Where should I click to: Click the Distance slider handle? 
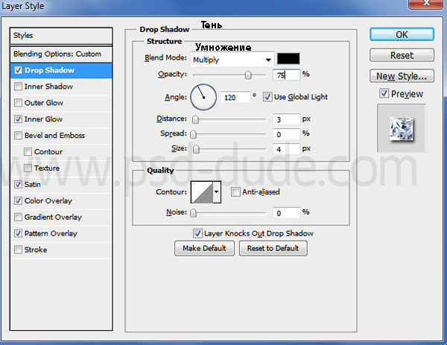(x=195, y=119)
